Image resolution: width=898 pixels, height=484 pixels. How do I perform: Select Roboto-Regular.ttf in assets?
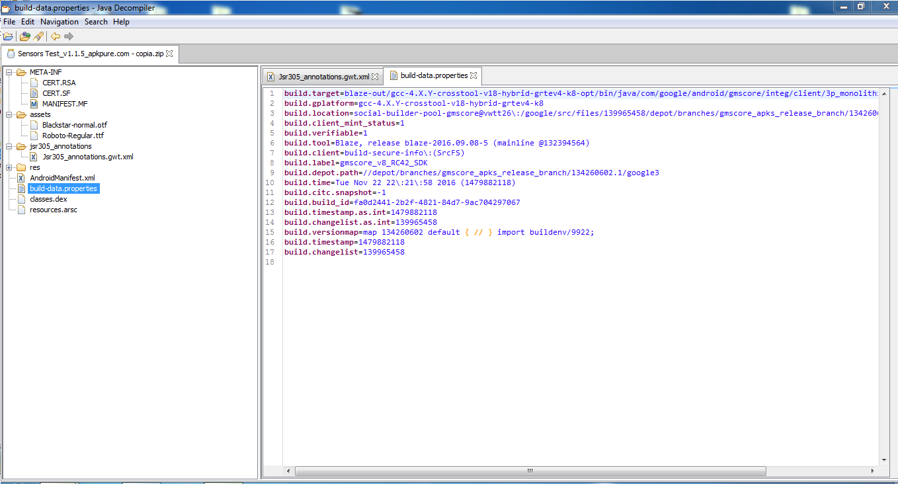73,136
